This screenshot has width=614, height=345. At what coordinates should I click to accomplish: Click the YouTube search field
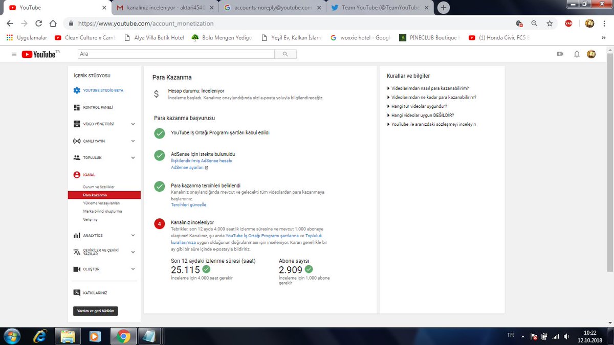click(x=176, y=54)
